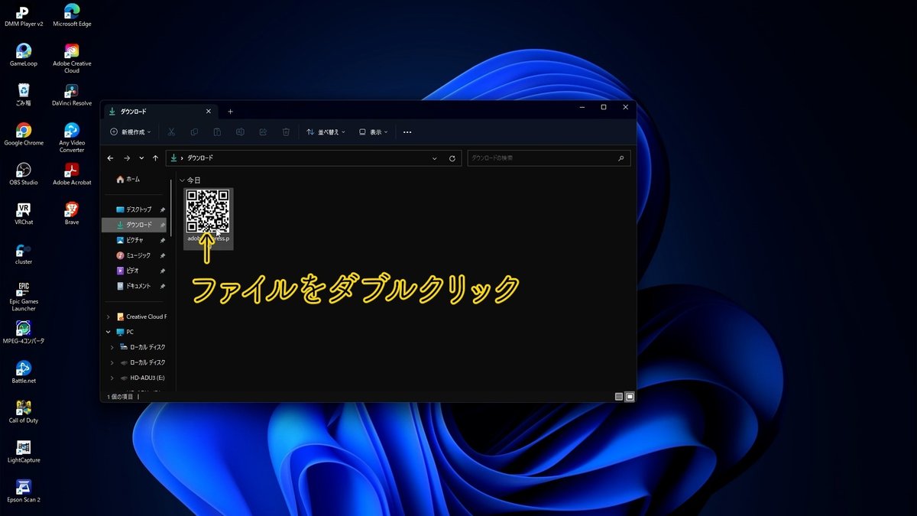
Task: Select GameLoop desktop icon
Action: (24, 55)
